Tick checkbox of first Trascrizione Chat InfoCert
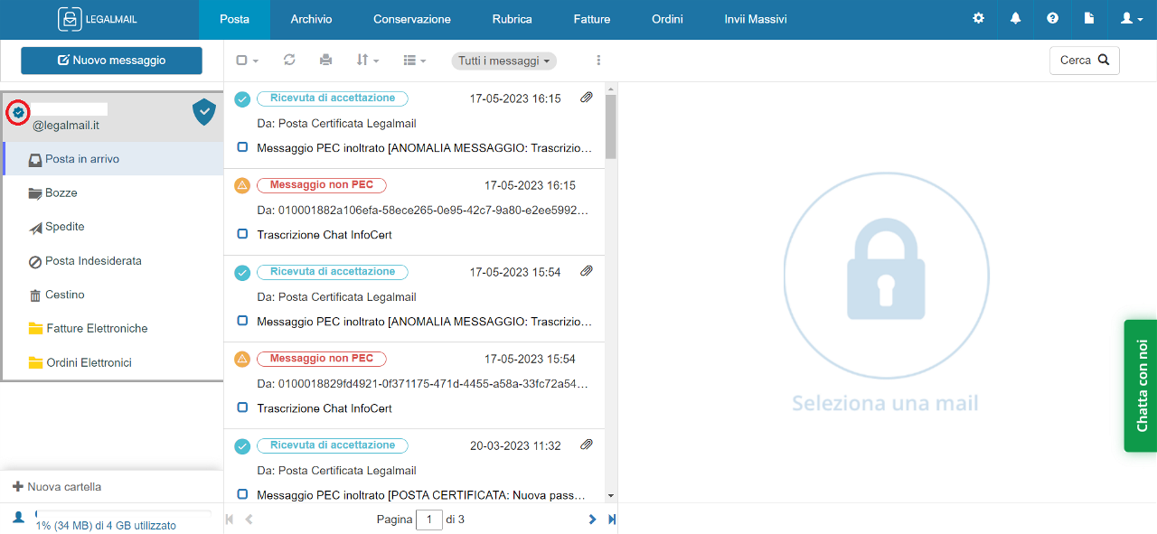Image resolution: width=1157 pixels, height=534 pixels. 242,234
